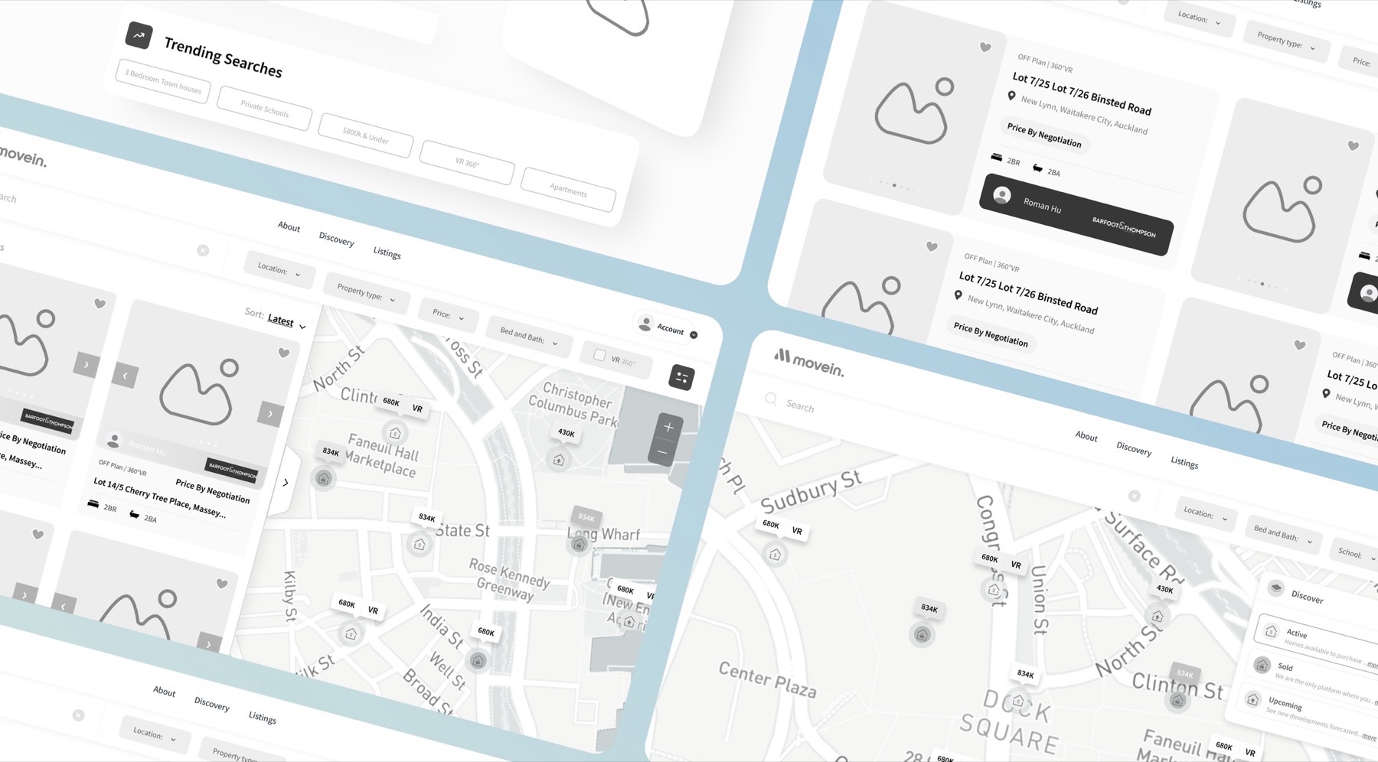Collapse listings panel with chevron beside map

[x=286, y=483]
